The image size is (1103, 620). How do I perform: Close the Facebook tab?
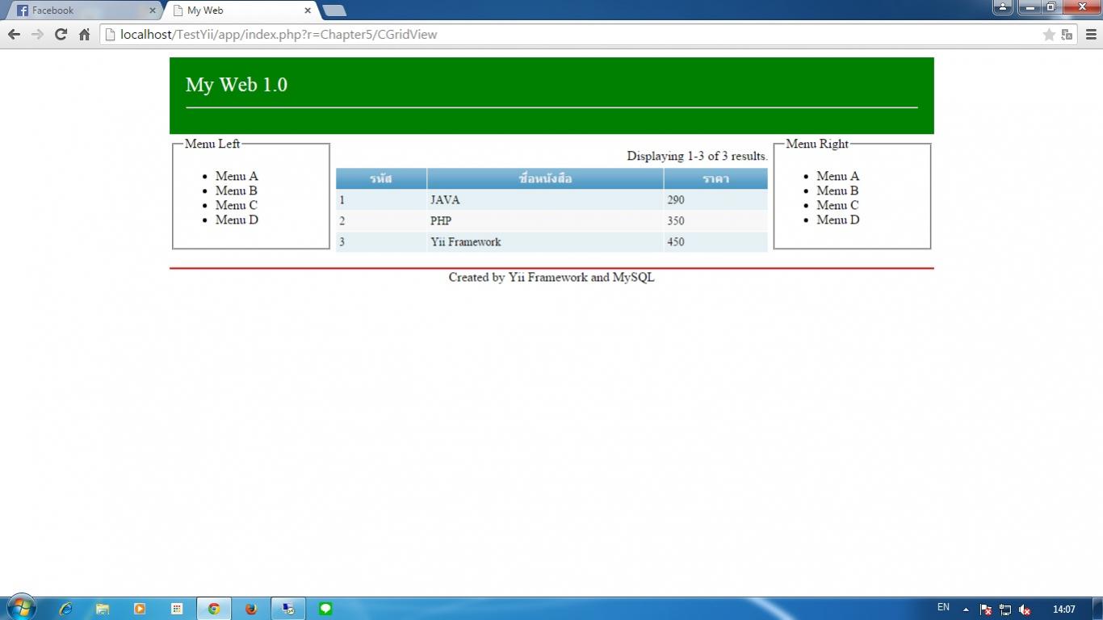(x=153, y=10)
